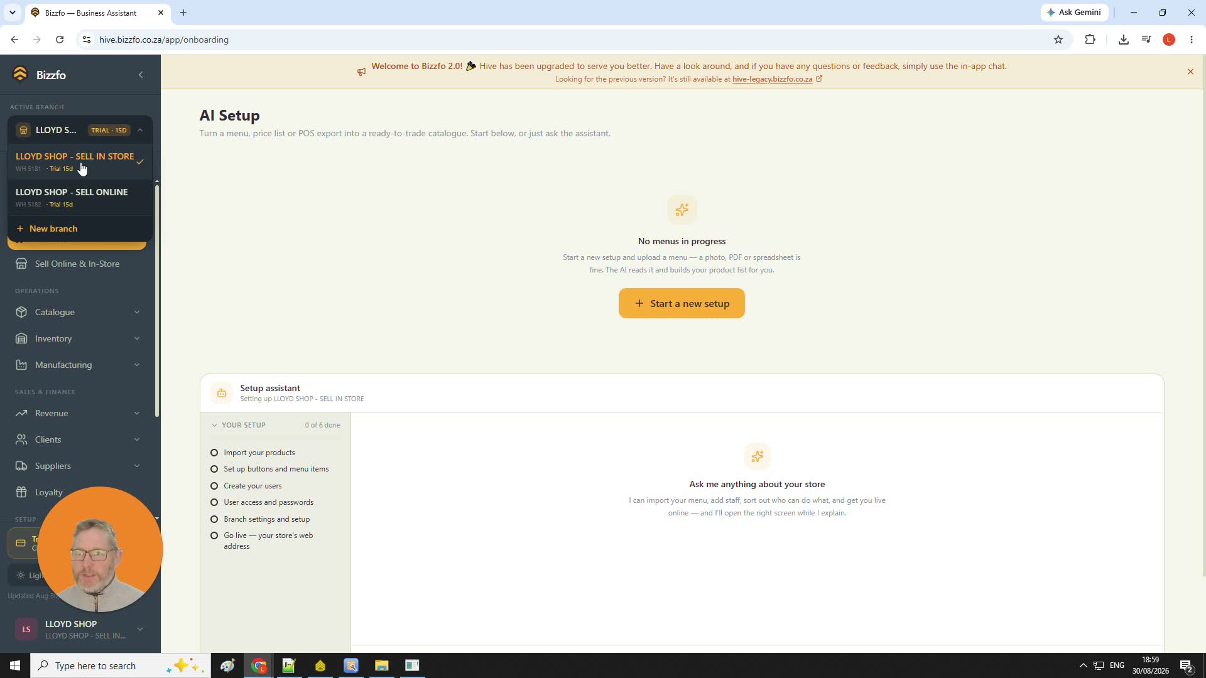Open the active branch selector LLOYD S...
Image resolution: width=1206 pixels, height=678 pixels.
click(x=80, y=130)
